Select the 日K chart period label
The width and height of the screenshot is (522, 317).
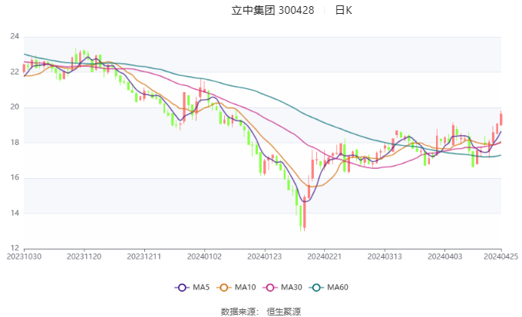pyautogui.click(x=343, y=11)
